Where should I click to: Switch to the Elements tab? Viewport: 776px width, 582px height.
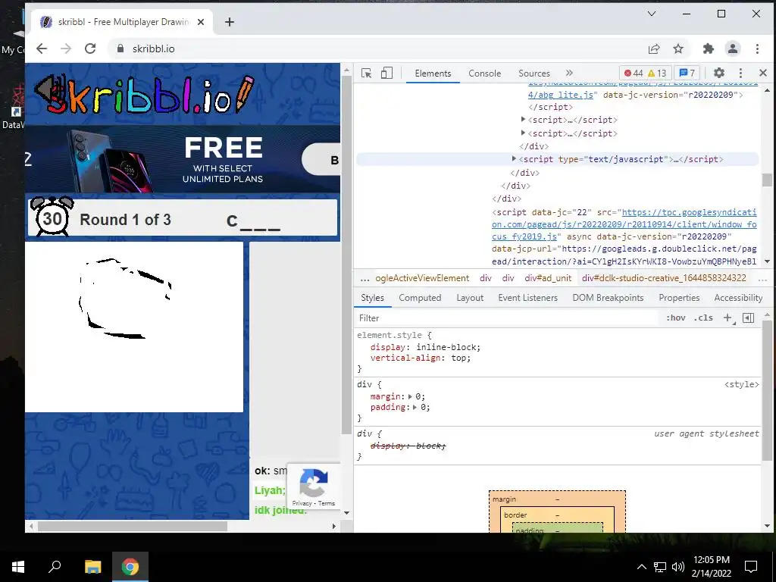pos(433,74)
